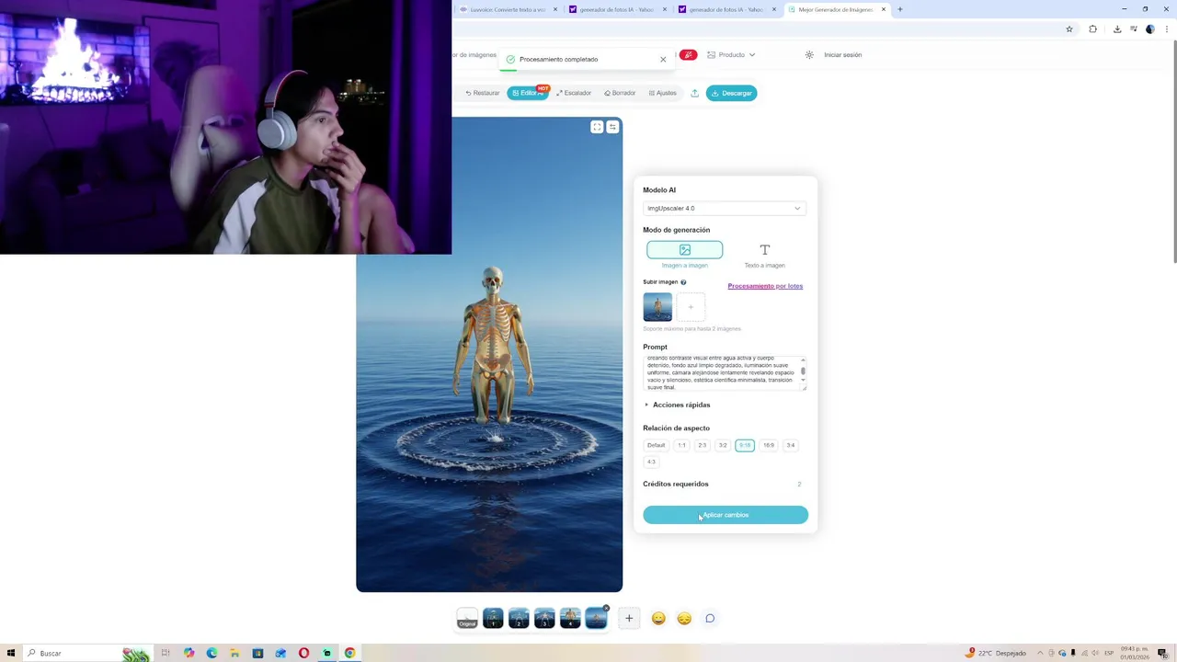Dismiss the Procesamiento completado notification
The image size is (1177, 662).
tap(663, 59)
